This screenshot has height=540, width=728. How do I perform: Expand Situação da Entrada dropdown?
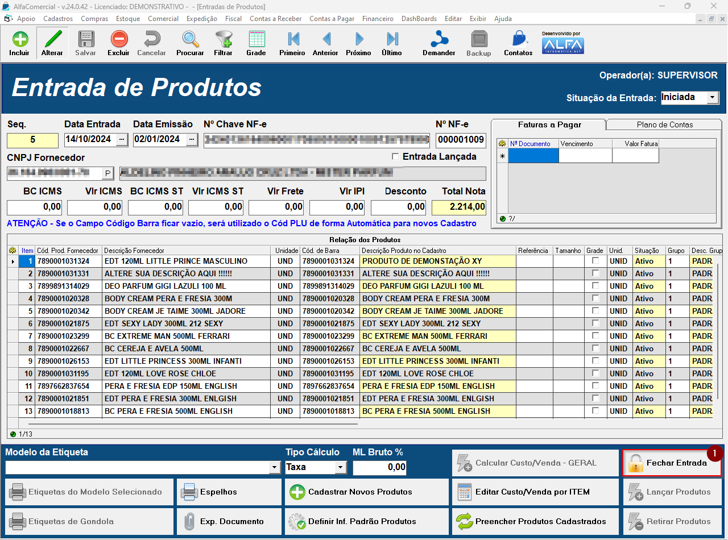click(x=713, y=98)
